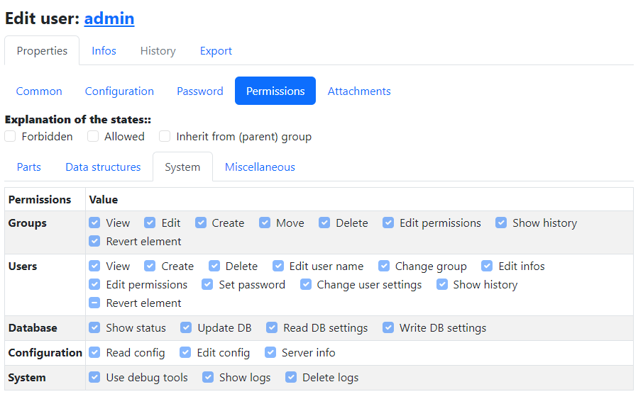The width and height of the screenshot is (643, 399).
Task: Disable Write DB settings permission
Action: (388, 328)
